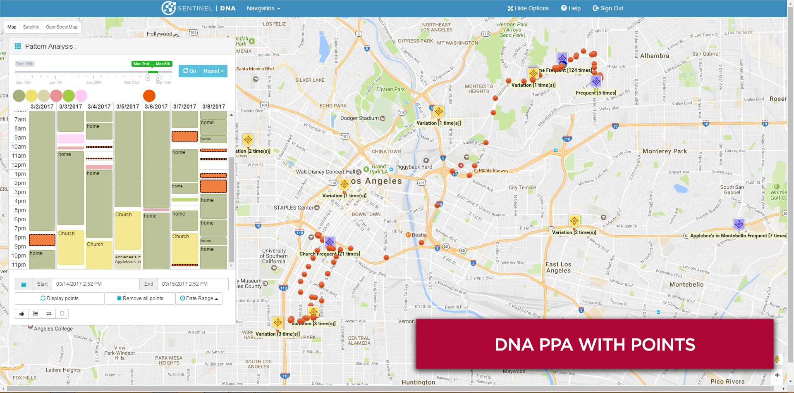Screen dimensions: 794x393
Task: Select the 3/5/2017 column header
Action: [x=128, y=107]
